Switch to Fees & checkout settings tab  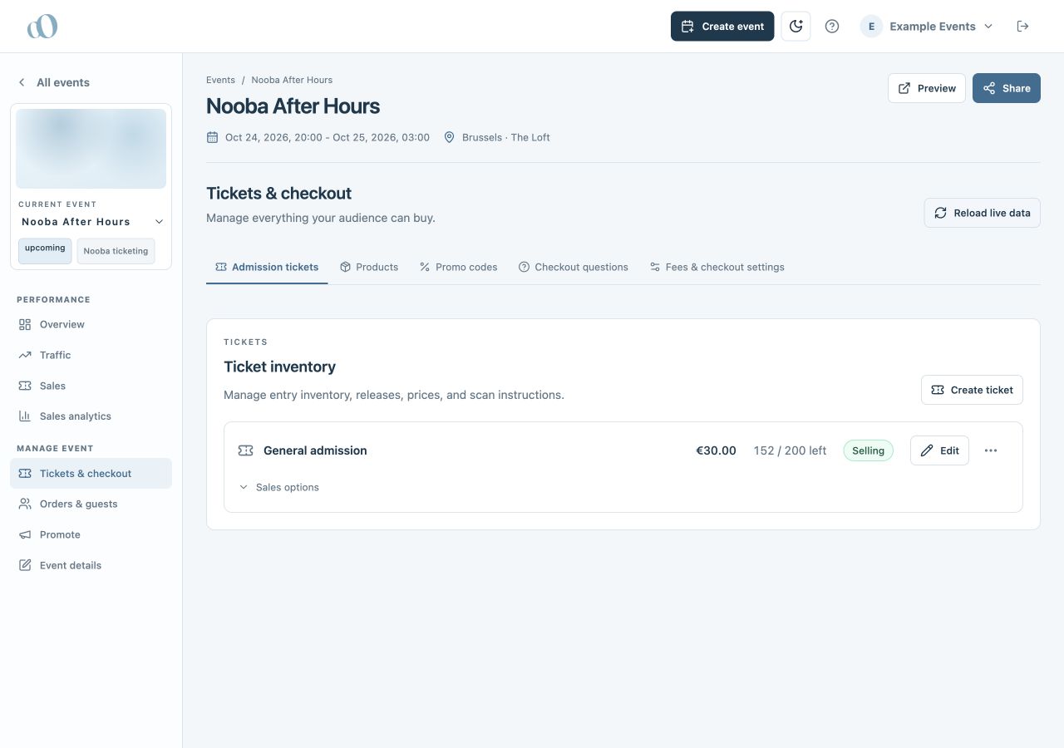pos(717,267)
